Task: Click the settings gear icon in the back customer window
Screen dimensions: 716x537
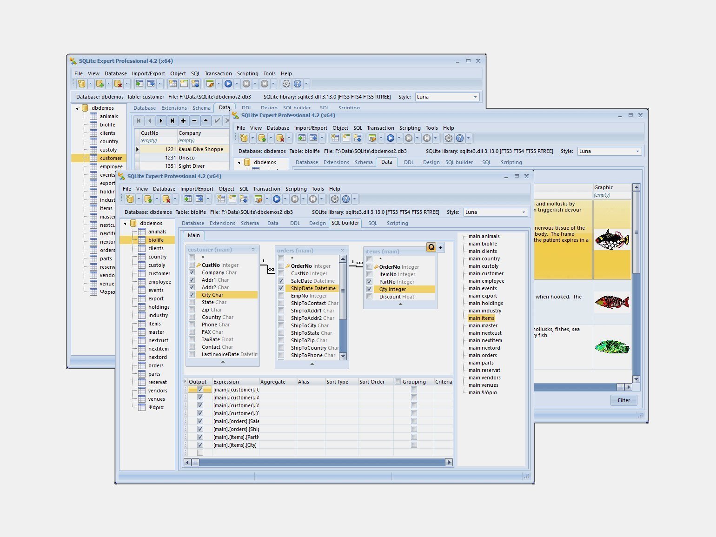Action: (x=286, y=84)
